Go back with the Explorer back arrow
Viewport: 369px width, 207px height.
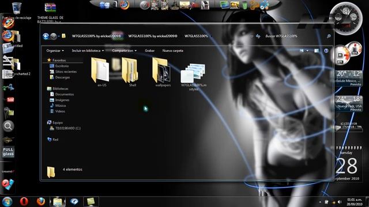click(46, 36)
